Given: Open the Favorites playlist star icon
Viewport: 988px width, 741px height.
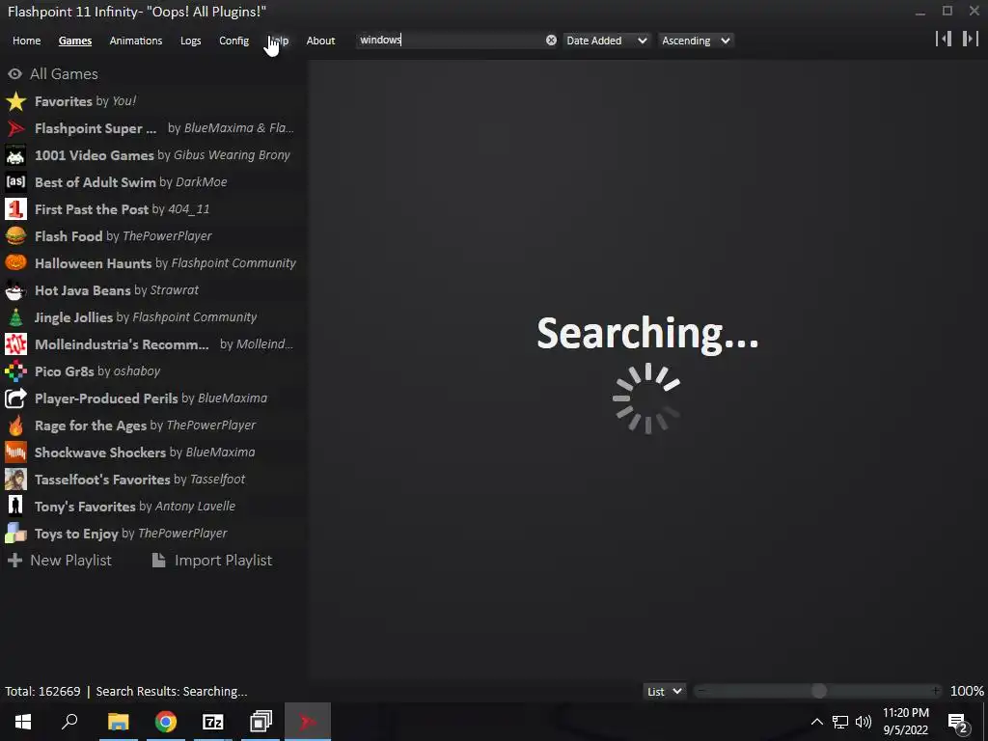Looking at the screenshot, I should [x=15, y=101].
